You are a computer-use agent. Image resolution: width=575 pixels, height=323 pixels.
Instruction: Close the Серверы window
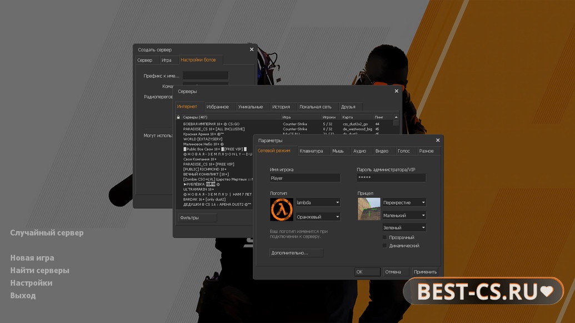pyautogui.click(x=397, y=91)
